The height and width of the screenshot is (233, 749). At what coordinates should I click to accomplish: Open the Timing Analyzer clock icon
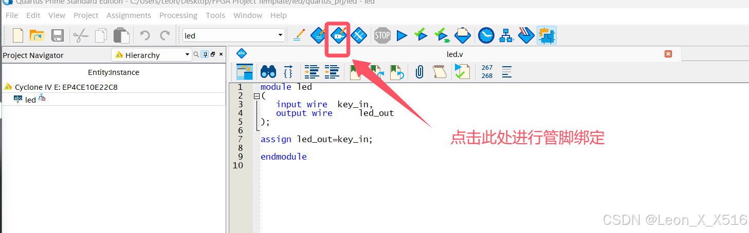coord(486,35)
